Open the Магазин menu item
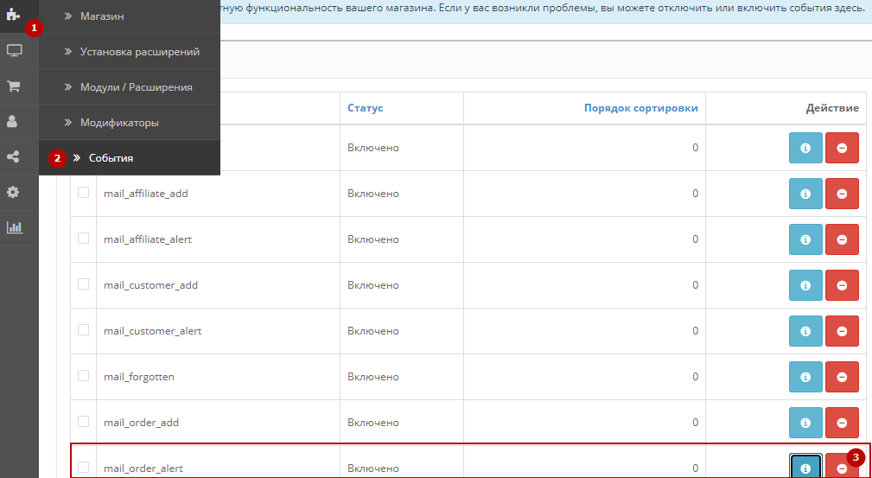 pyautogui.click(x=130, y=16)
